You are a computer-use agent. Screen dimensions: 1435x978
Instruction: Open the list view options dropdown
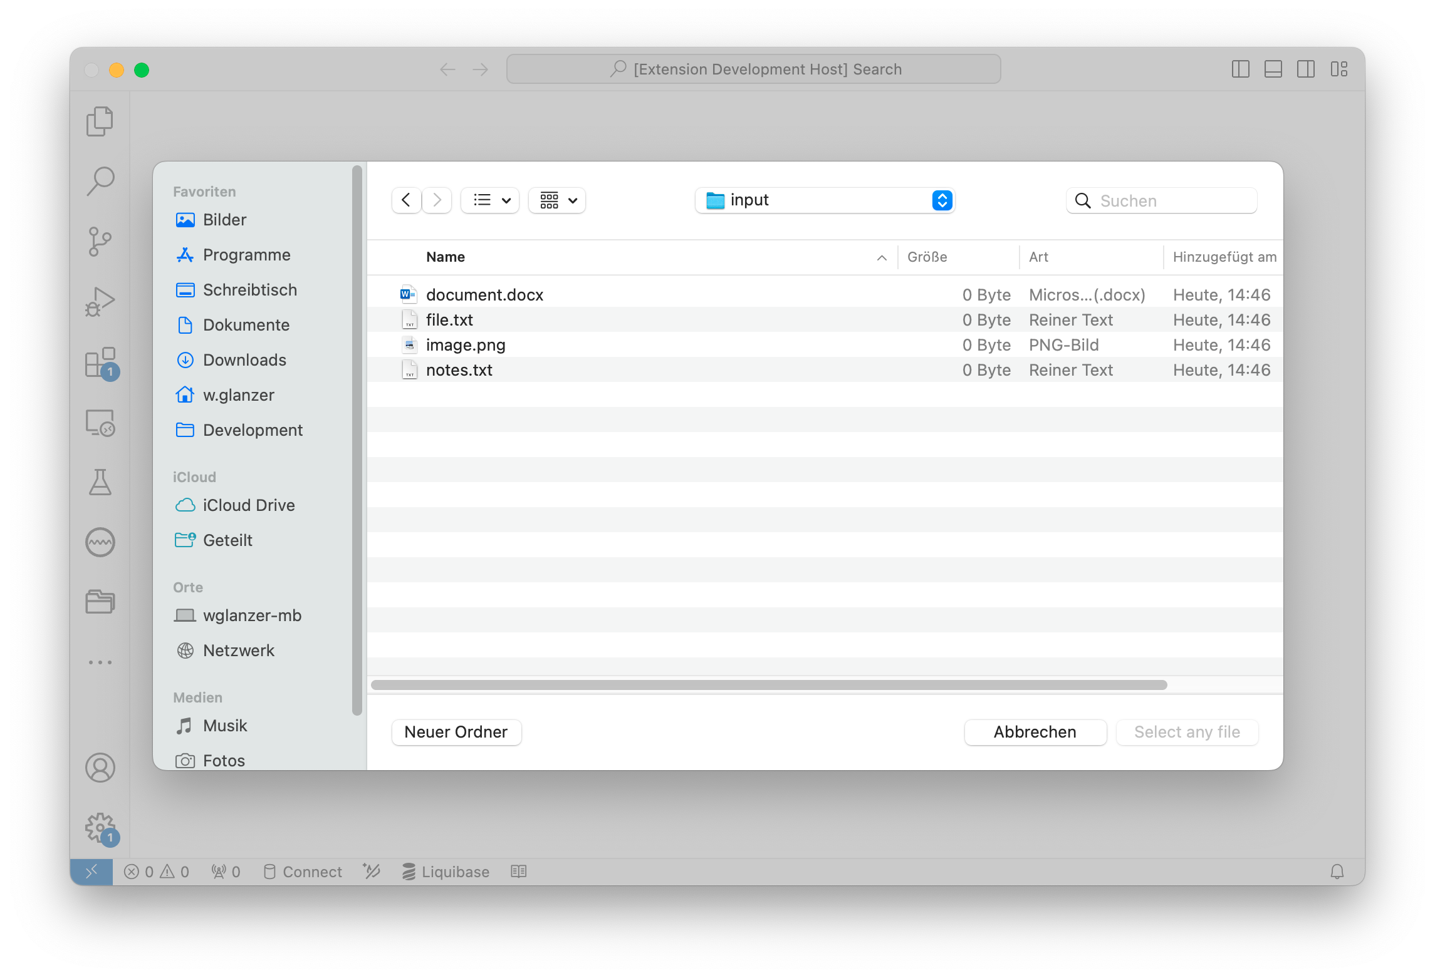tap(490, 200)
